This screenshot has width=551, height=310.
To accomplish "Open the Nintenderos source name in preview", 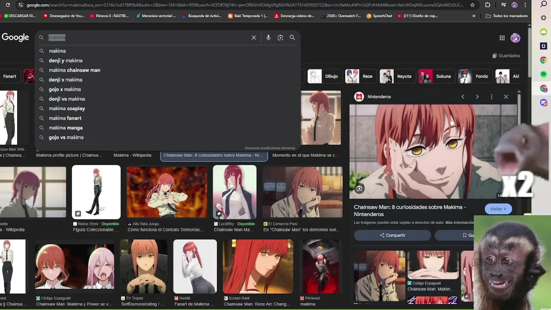I will click(379, 97).
